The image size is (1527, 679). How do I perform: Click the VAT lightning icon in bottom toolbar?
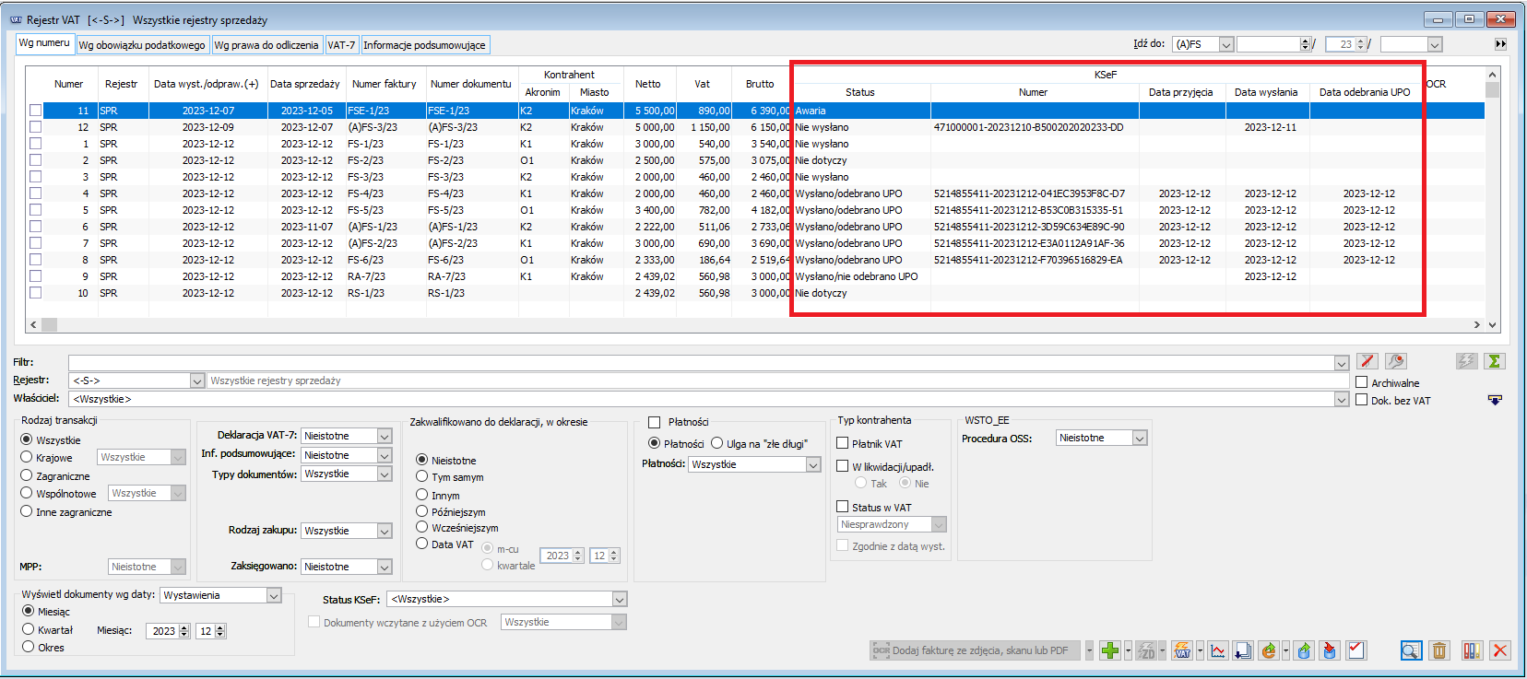point(1182,650)
